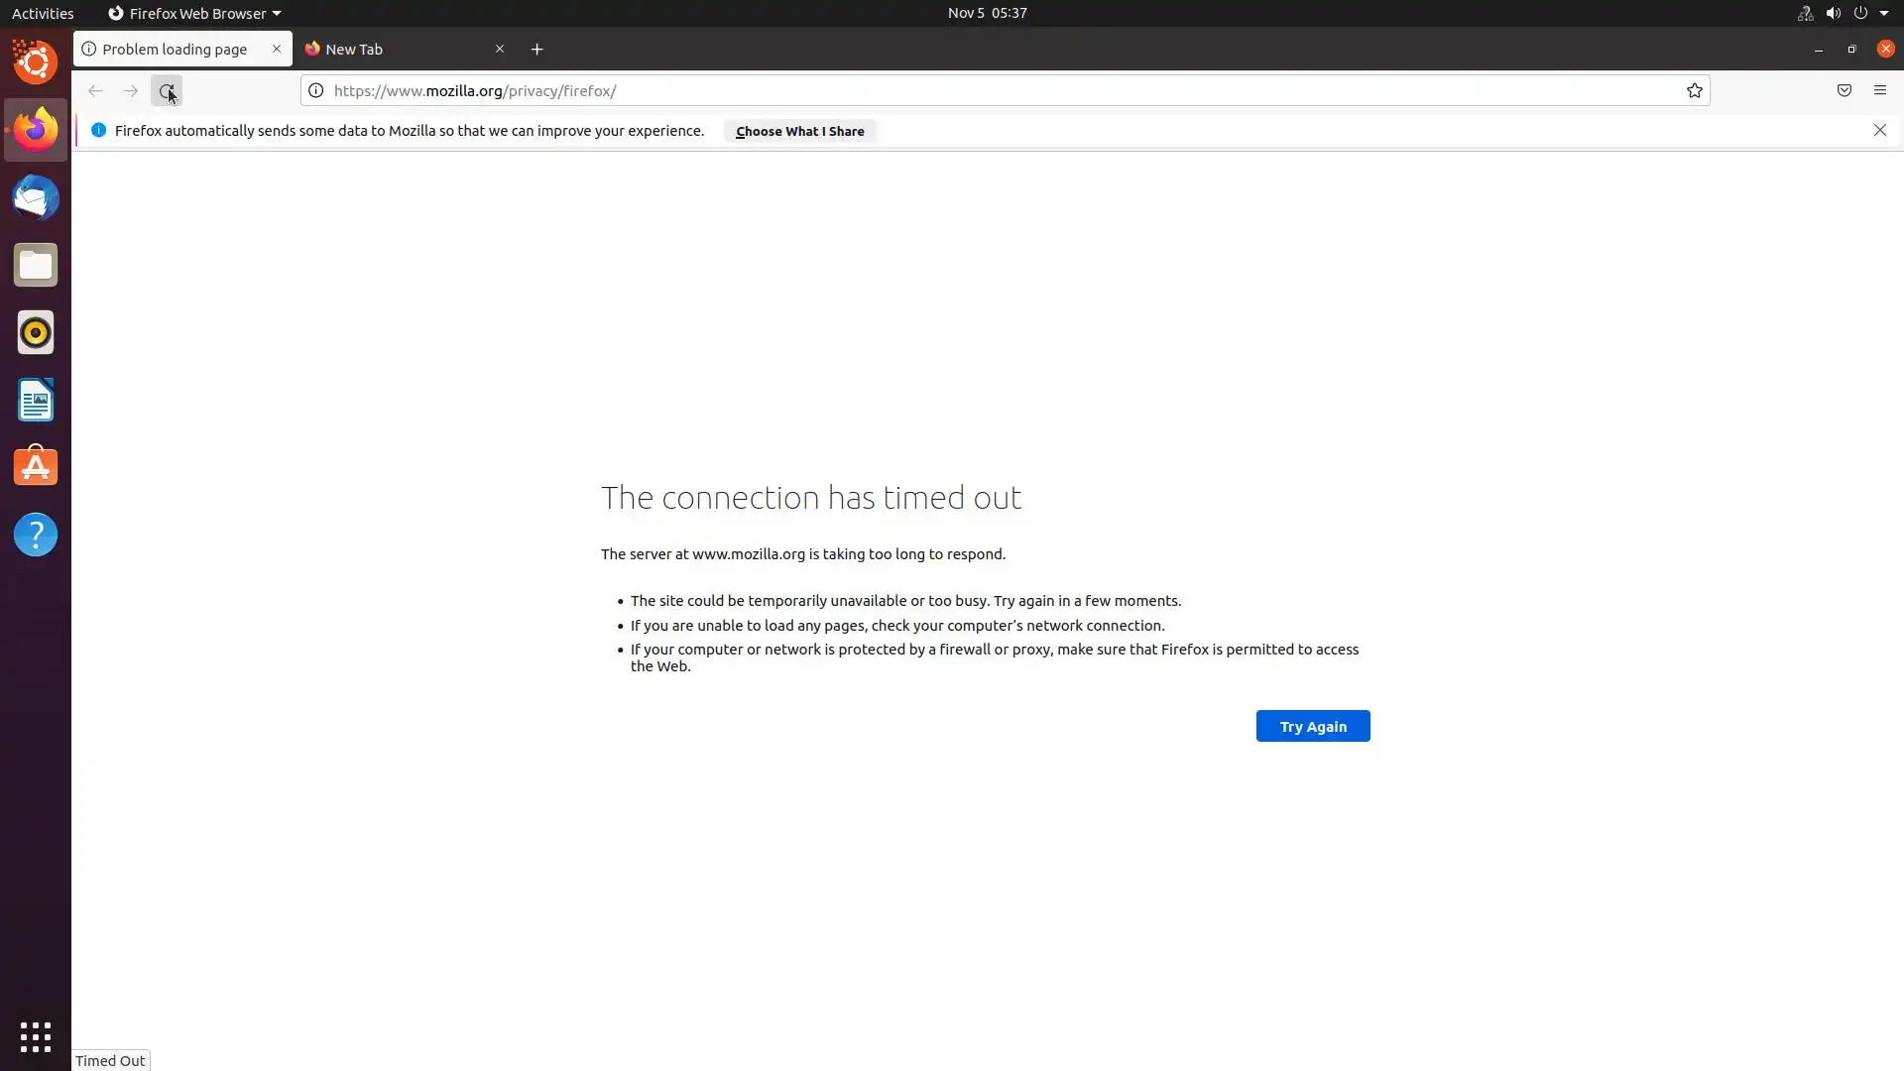The image size is (1904, 1071).
Task: Bookmark this page with star icon
Action: (x=1694, y=90)
